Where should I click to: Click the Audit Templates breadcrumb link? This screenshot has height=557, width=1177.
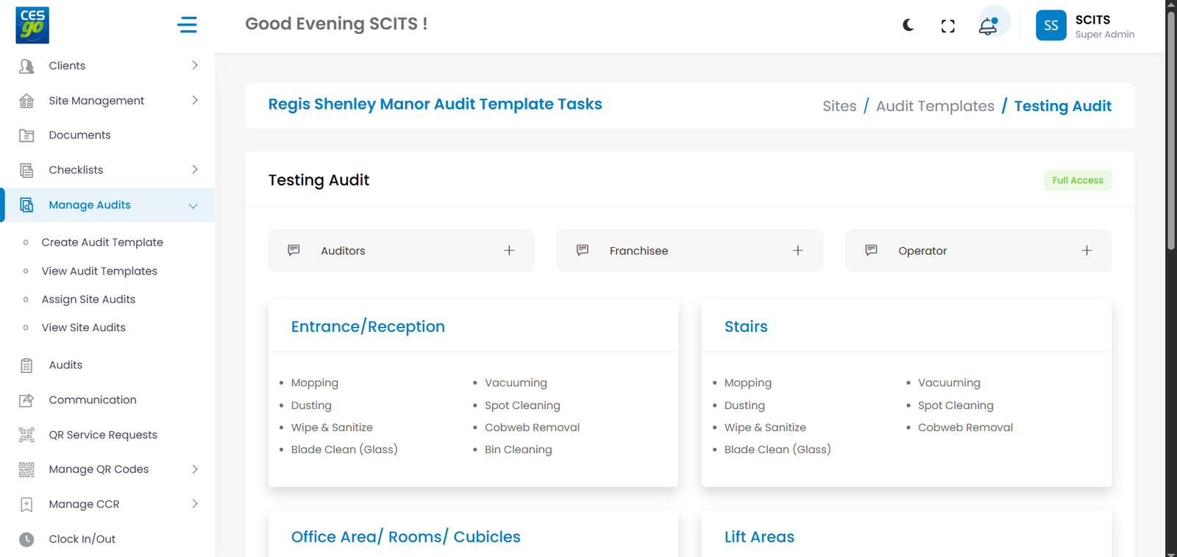point(934,106)
